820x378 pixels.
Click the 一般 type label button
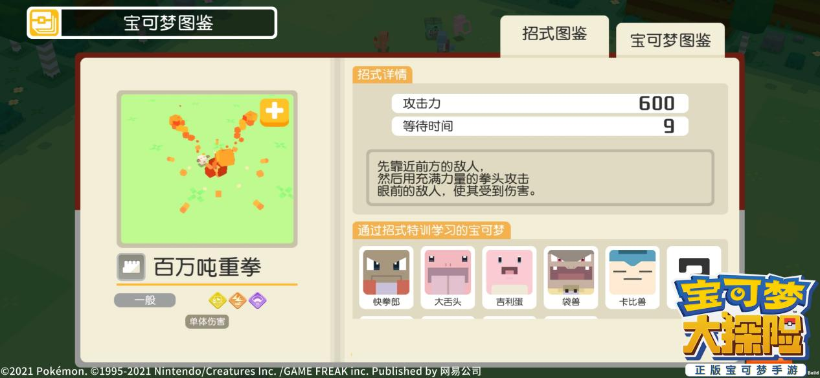[x=144, y=300]
